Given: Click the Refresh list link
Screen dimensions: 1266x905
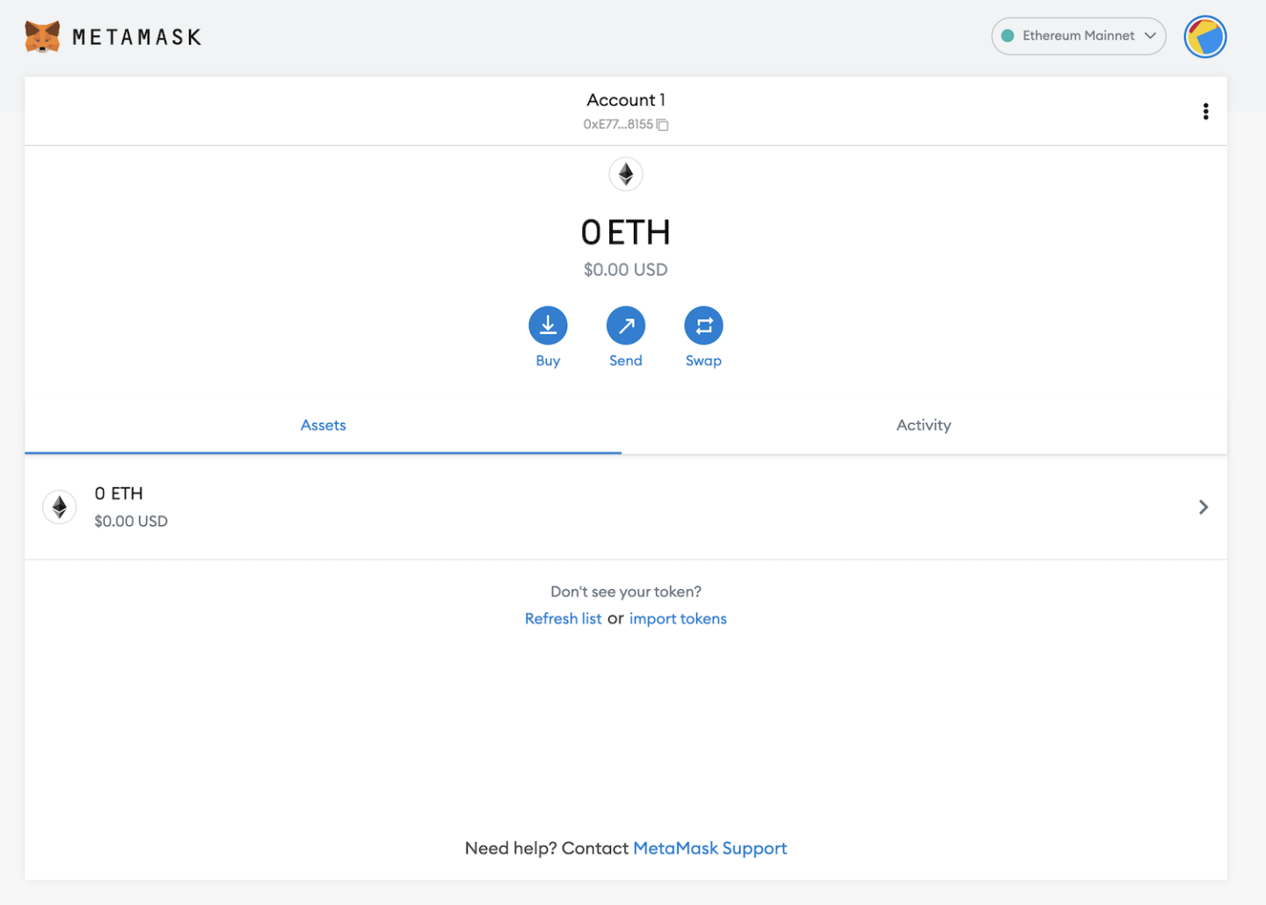Looking at the screenshot, I should [563, 618].
